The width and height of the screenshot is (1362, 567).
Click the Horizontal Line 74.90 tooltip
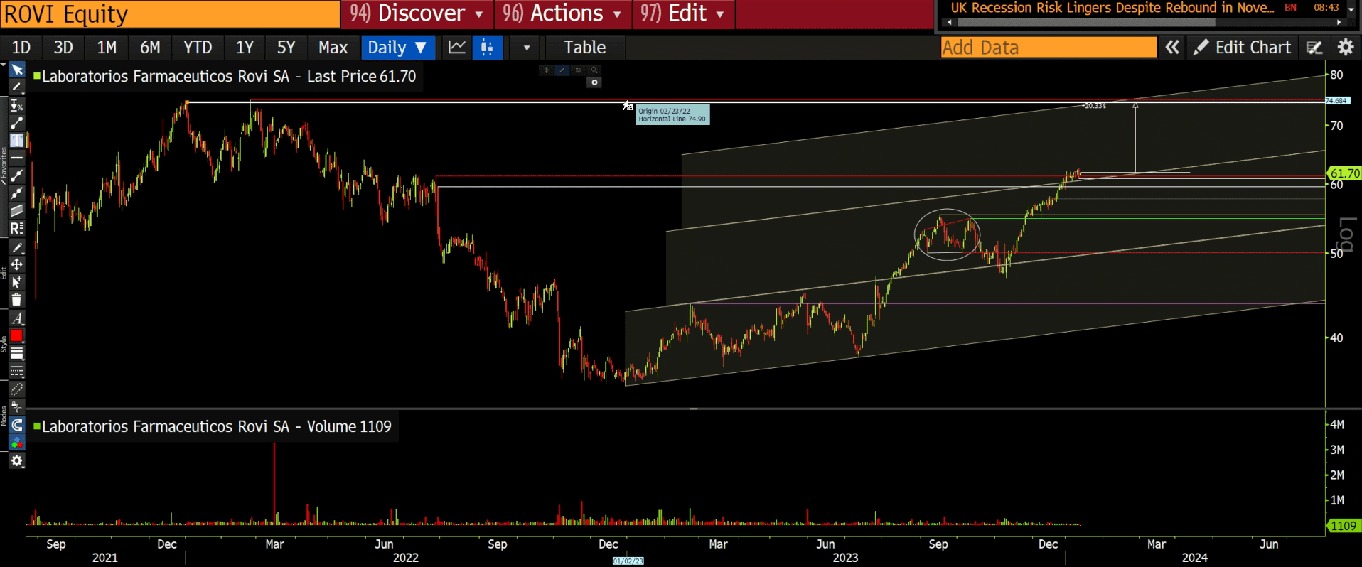pos(672,115)
